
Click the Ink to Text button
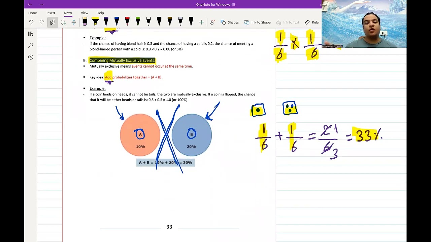pos(288,22)
